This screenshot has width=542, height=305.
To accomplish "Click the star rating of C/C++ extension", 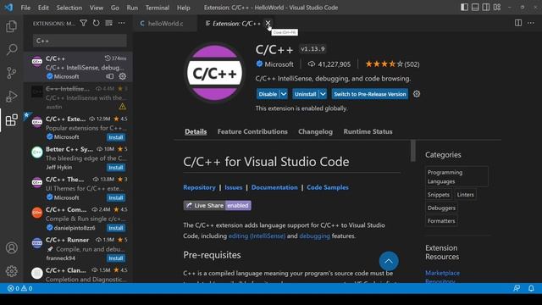I will click(392, 64).
